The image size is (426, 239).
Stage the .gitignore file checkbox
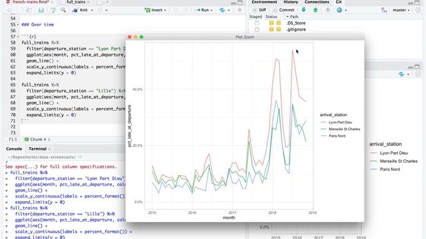coord(257,29)
